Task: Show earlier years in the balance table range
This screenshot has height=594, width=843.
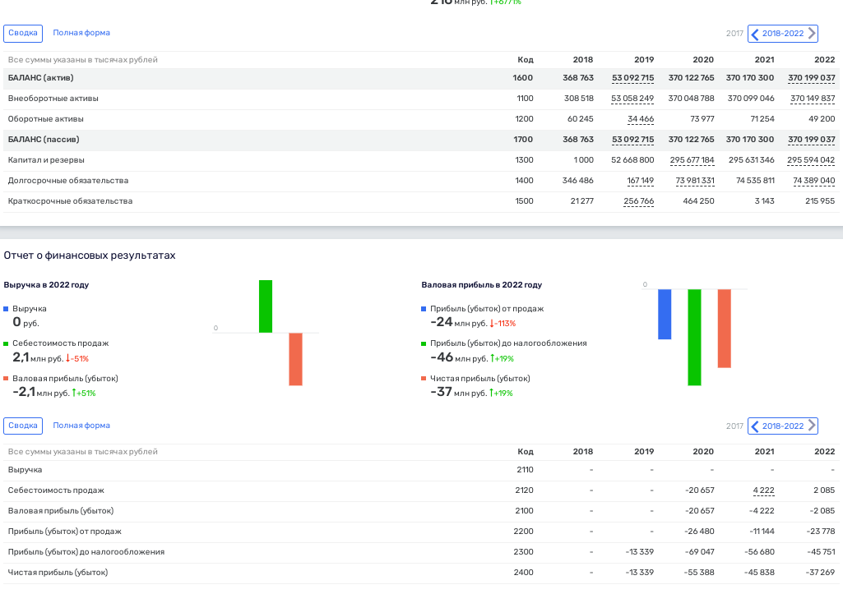Action: (755, 34)
